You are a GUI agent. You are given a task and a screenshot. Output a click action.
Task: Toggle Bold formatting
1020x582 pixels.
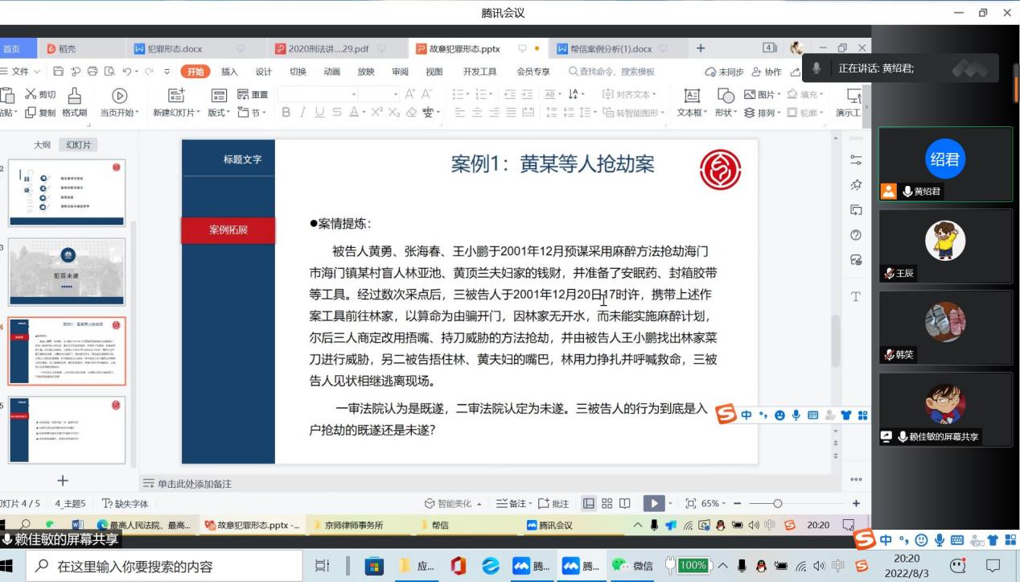[285, 113]
